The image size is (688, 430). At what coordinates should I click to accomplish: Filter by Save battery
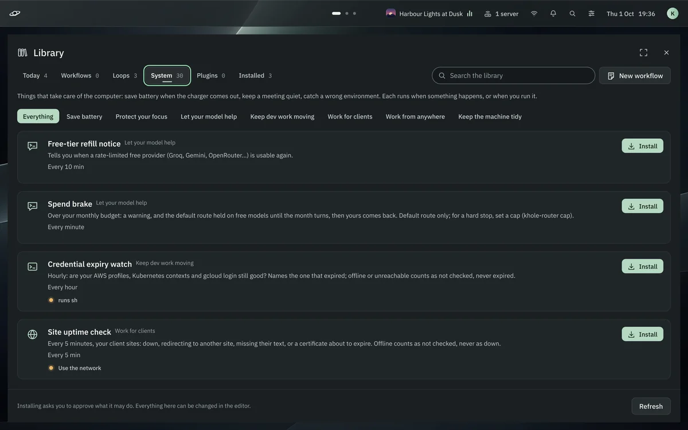84,116
